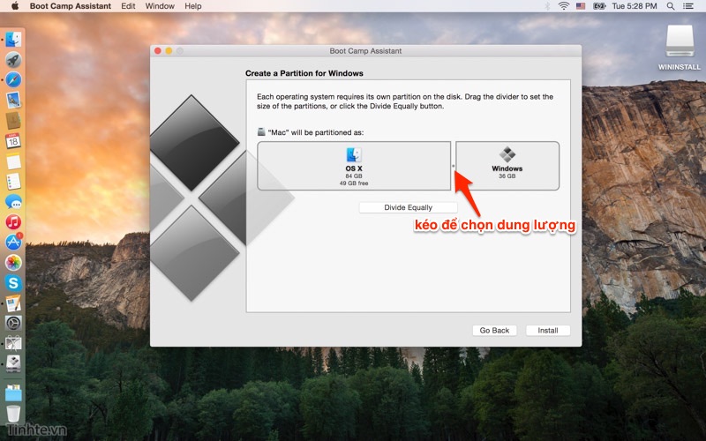Minimize the Boot Camp Assistant window
The width and height of the screenshot is (706, 441).
pyautogui.click(x=169, y=51)
